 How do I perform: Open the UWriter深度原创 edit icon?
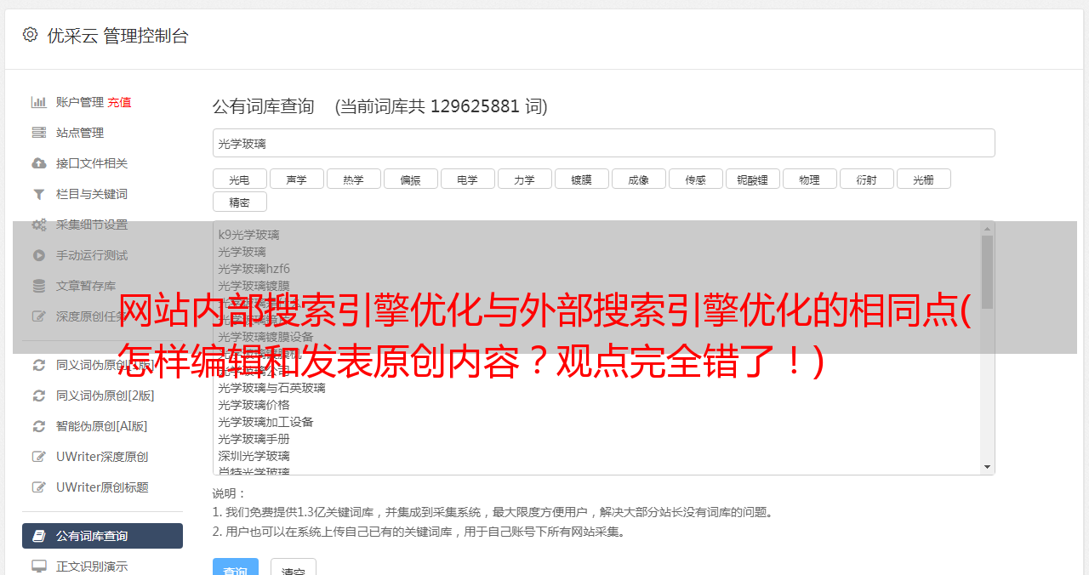(38, 457)
